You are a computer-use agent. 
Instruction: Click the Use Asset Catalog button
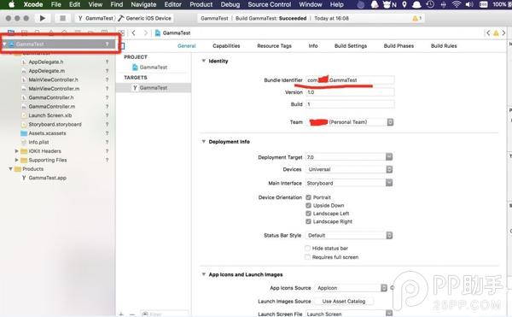click(x=344, y=302)
